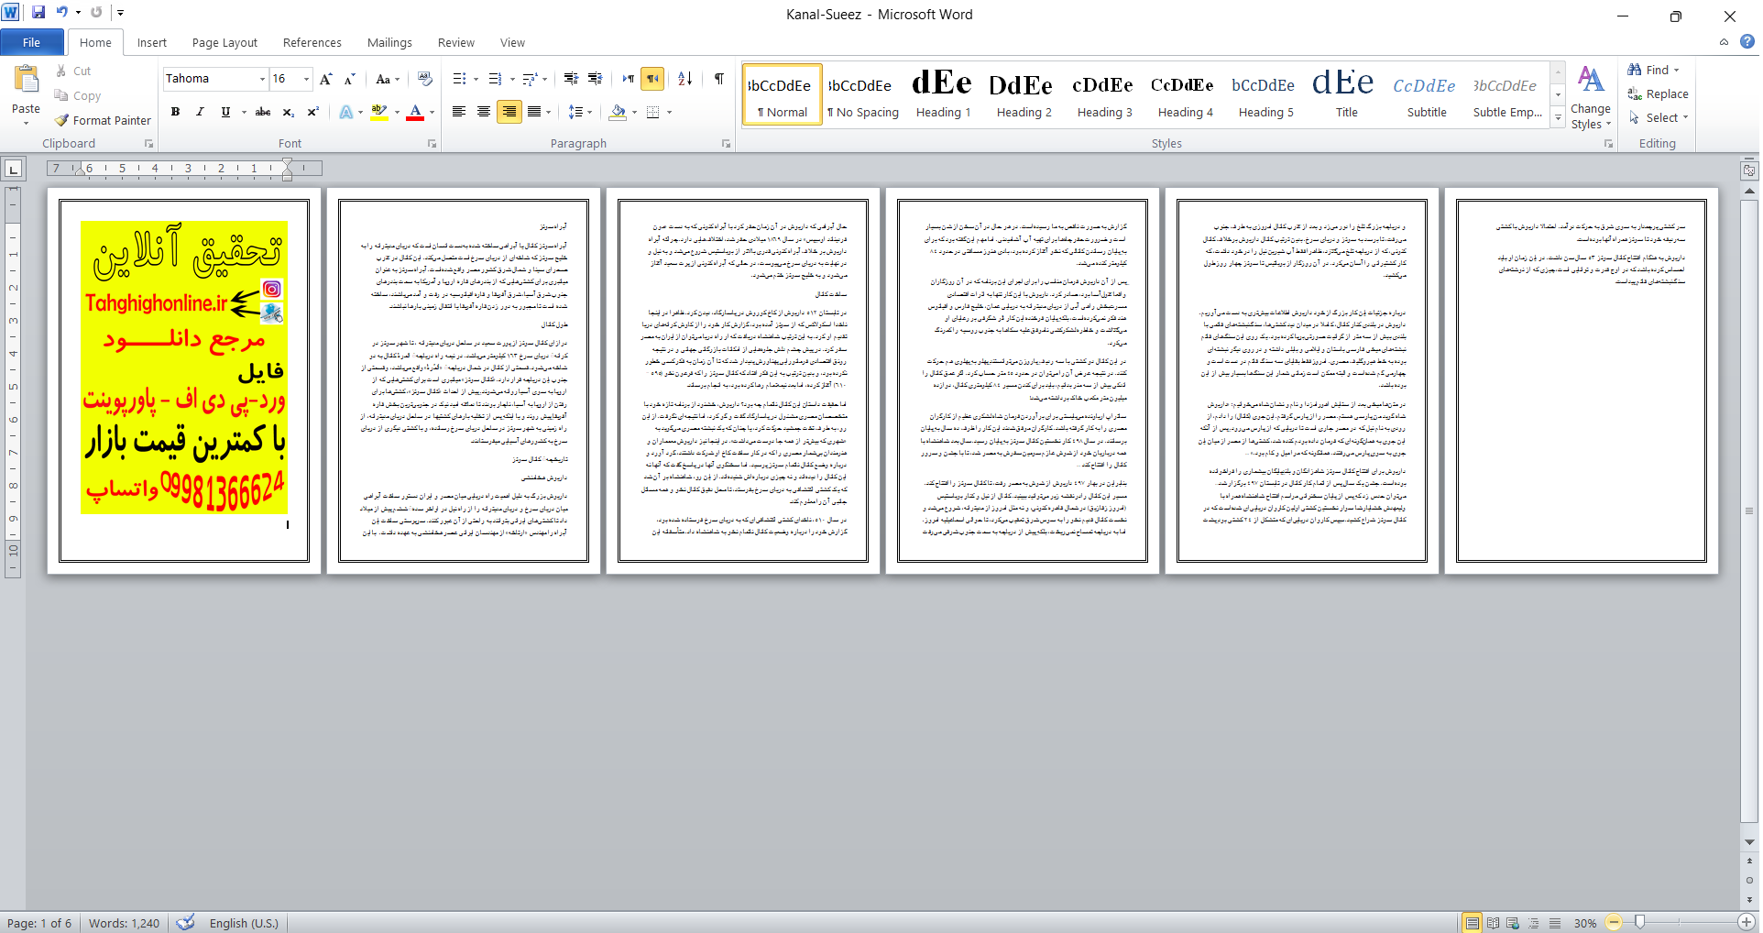Switch to Draft view

click(1555, 923)
